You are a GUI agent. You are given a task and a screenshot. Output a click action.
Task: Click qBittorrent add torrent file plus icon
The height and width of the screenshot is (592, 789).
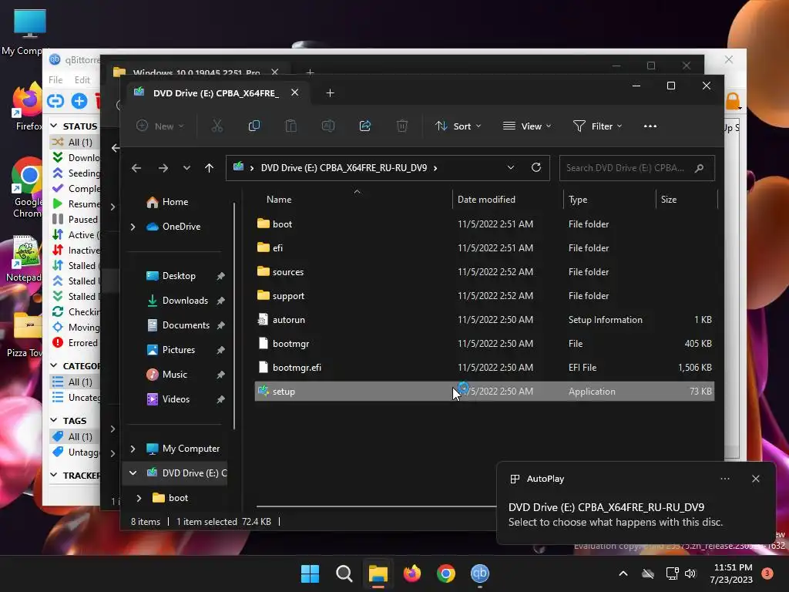click(79, 101)
